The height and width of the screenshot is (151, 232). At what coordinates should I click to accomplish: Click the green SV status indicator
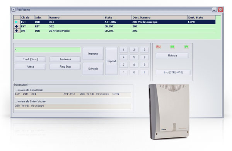click(x=186, y=47)
